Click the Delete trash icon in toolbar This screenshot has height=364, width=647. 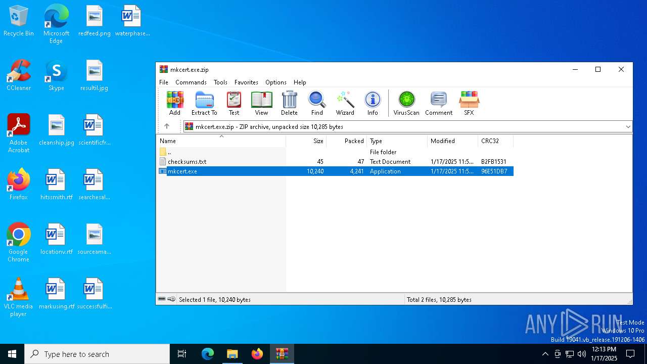(x=289, y=104)
